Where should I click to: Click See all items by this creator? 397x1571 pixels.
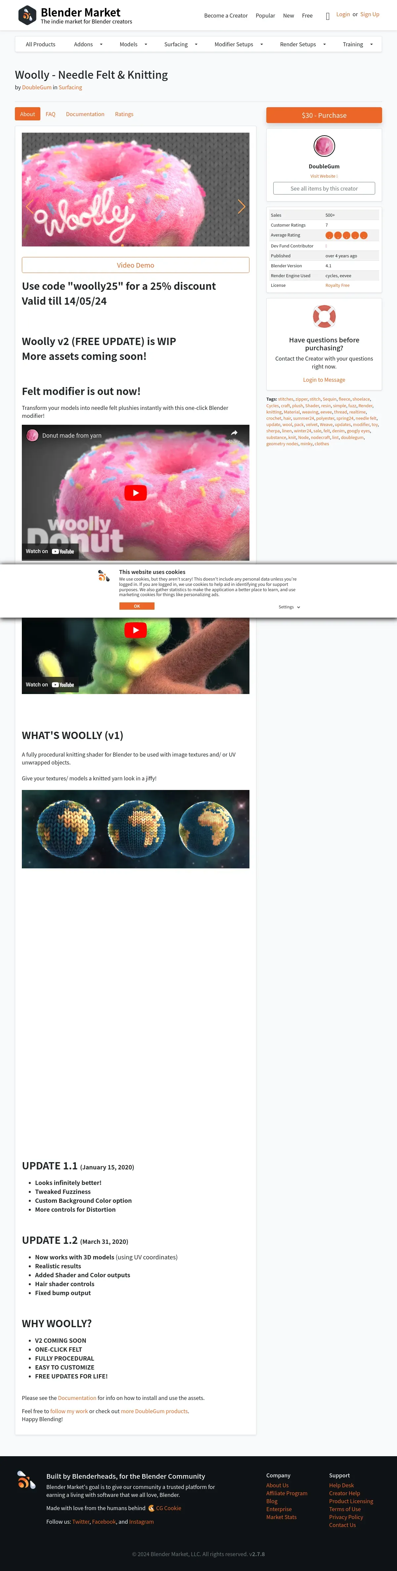[x=324, y=189]
